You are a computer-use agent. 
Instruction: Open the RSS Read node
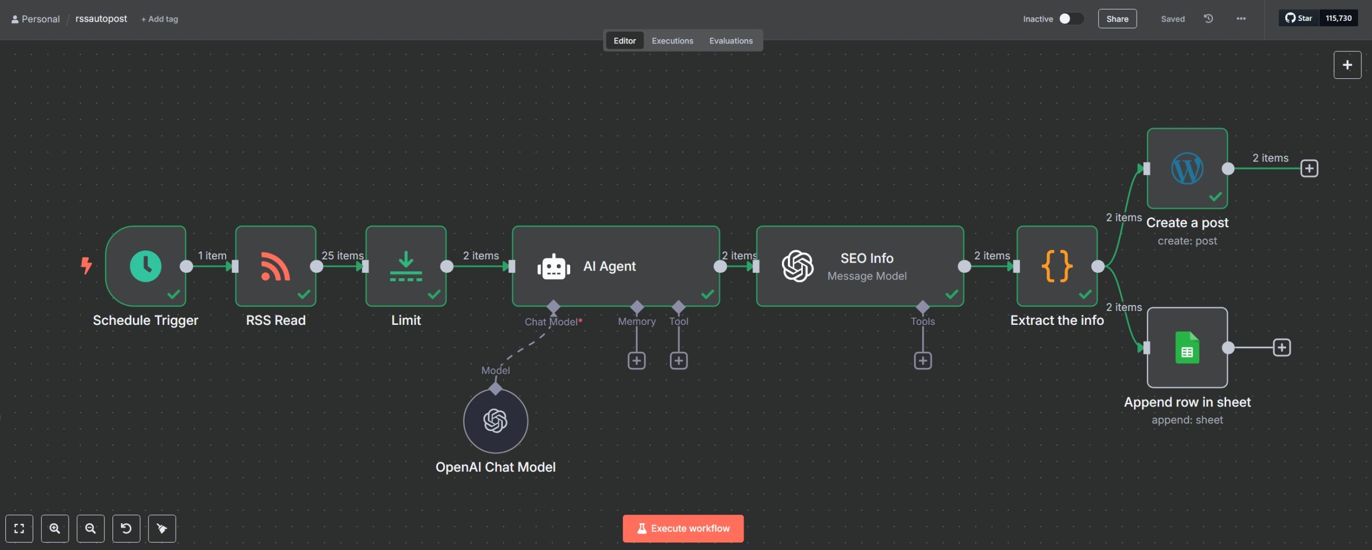point(275,266)
